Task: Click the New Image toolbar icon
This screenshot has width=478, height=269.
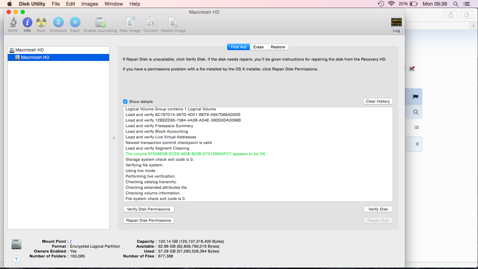Action: pyautogui.click(x=130, y=22)
